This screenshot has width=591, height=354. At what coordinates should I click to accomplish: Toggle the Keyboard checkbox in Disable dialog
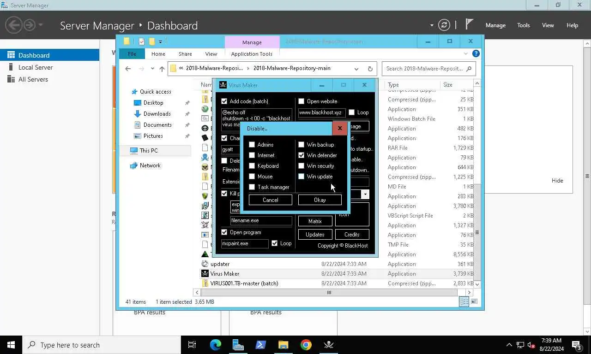point(252,166)
